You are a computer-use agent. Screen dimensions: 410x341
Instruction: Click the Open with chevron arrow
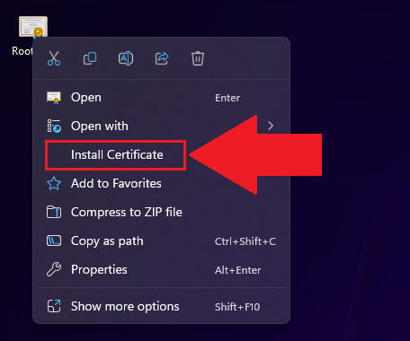point(271,126)
